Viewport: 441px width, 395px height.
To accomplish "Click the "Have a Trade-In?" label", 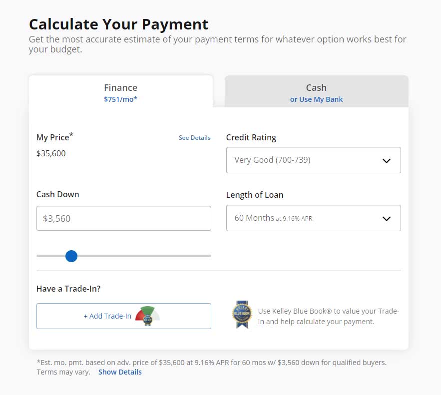I will click(x=68, y=289).
